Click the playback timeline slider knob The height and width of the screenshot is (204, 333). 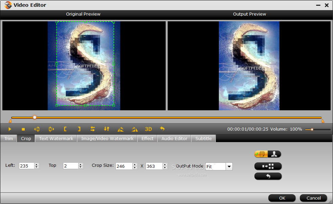pyautogui.click(x=35, y=117)
